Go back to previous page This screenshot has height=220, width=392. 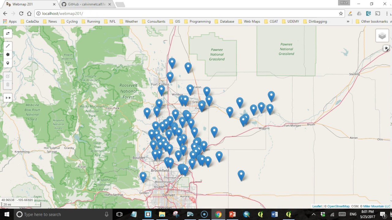(x=5, y=13)
